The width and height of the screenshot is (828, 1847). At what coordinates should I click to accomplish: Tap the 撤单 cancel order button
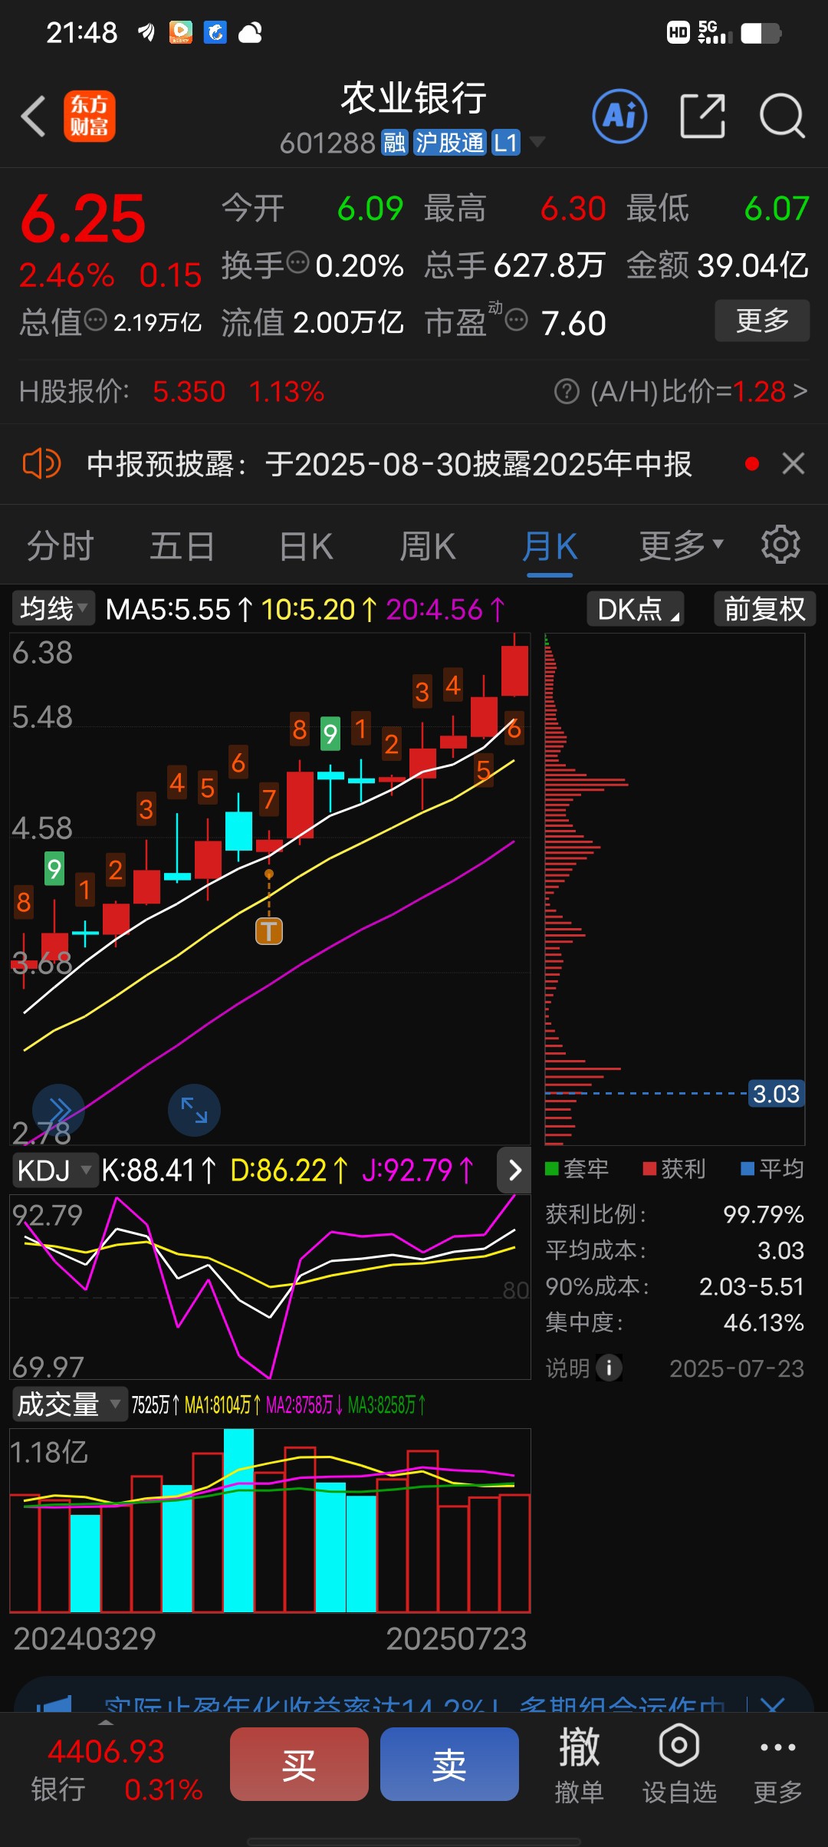[x=579, y=1766]
